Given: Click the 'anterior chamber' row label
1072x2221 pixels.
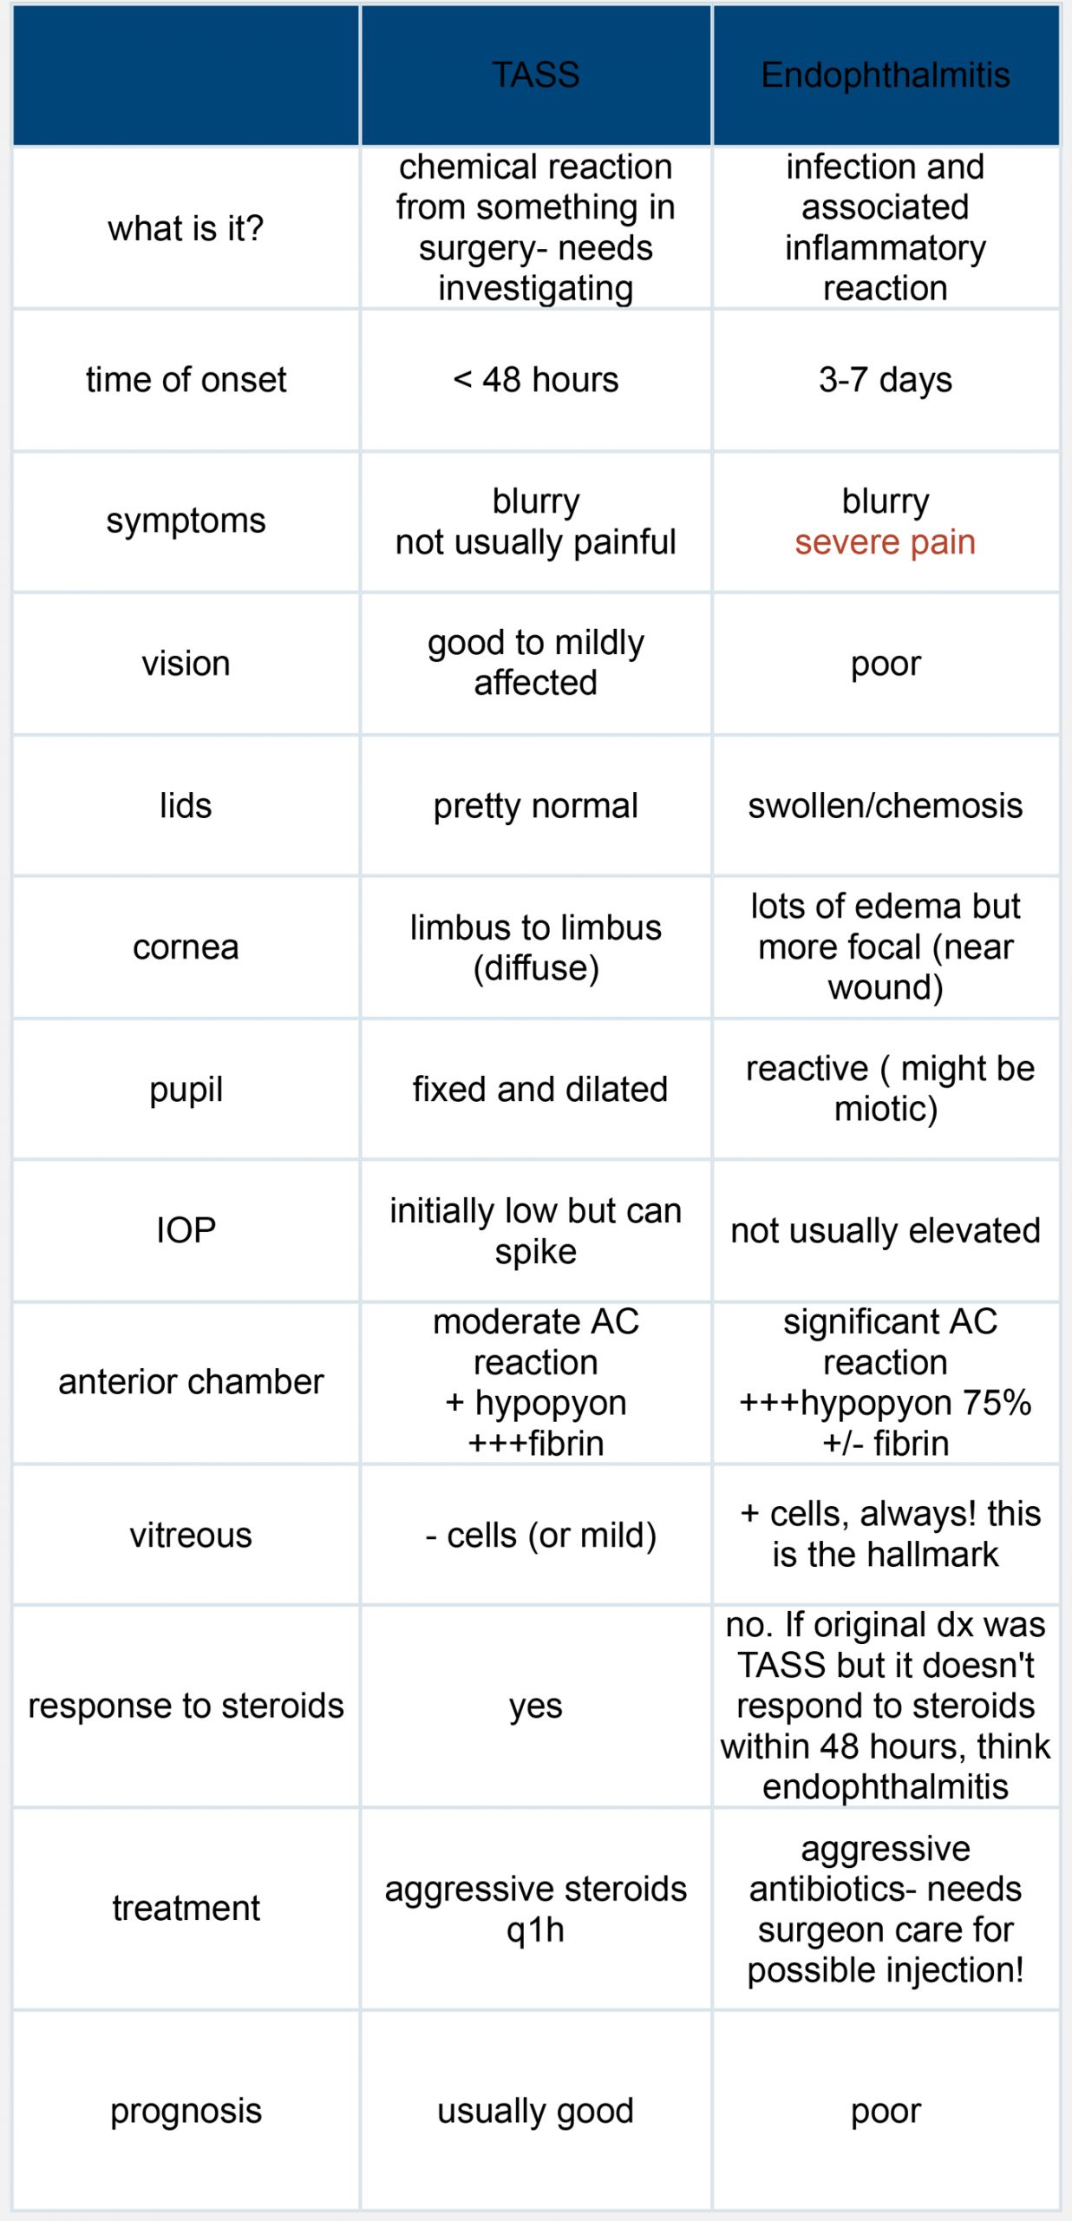Looking at the screenshot, I should pyautogui.click(x=191, y=1382).
